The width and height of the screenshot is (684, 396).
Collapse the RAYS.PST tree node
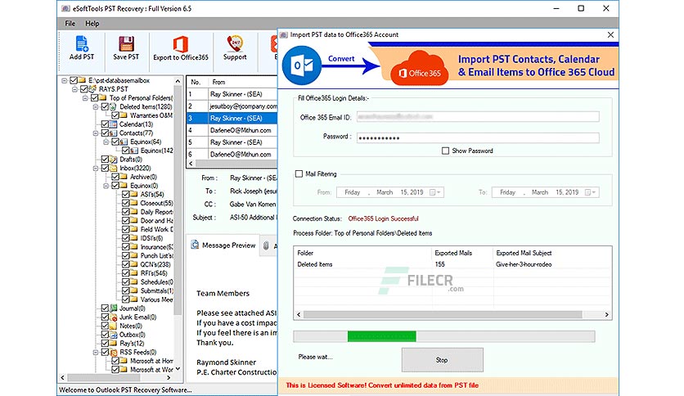pyautogui.click(x=74, y=89)
